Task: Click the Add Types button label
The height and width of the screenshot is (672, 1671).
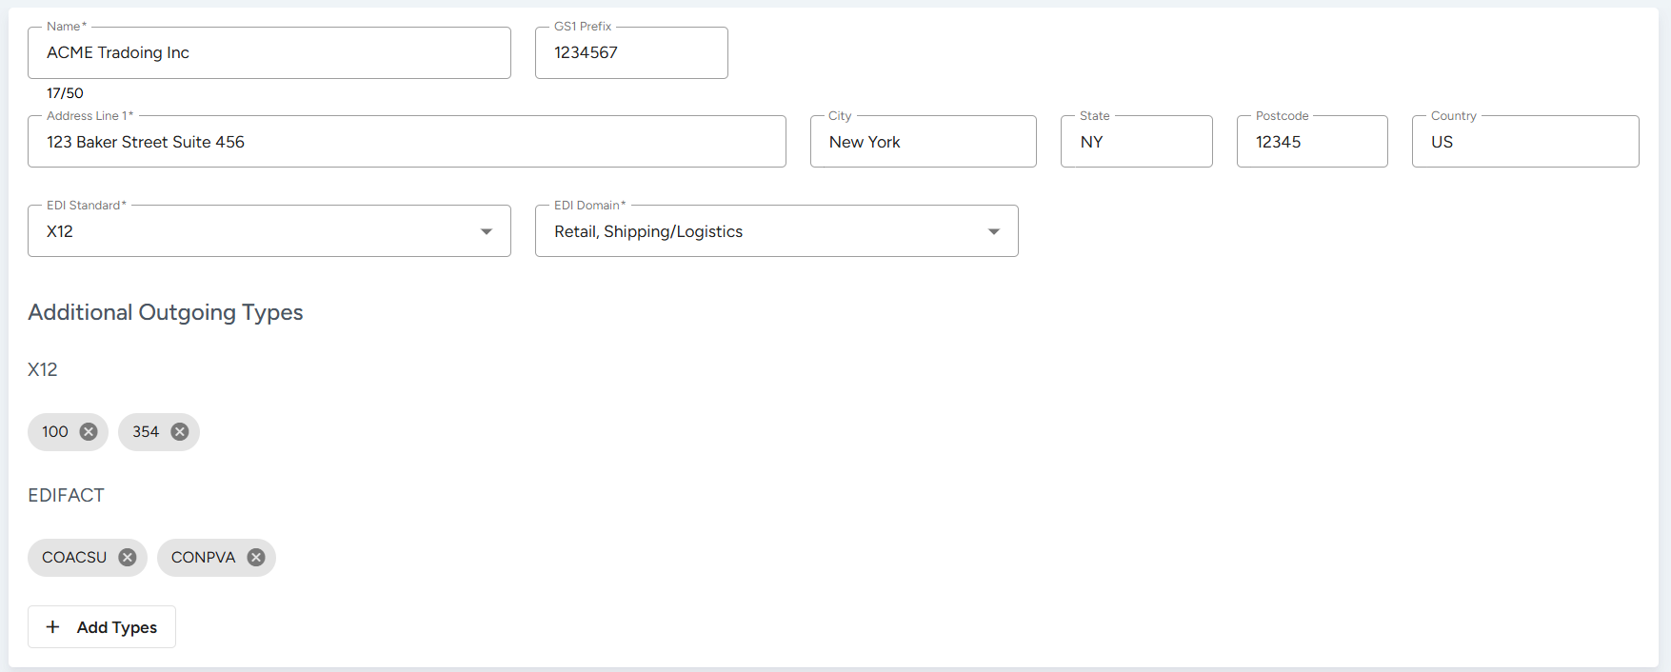Action: coord(117,627)
